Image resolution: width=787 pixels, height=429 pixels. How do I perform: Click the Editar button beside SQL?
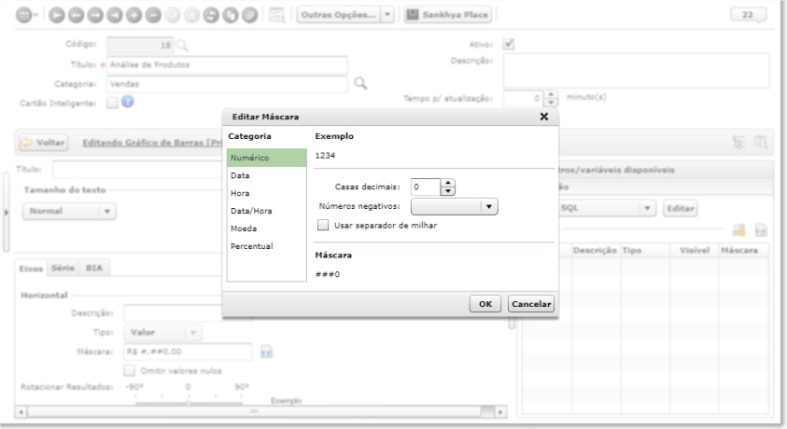click(680, 208)
